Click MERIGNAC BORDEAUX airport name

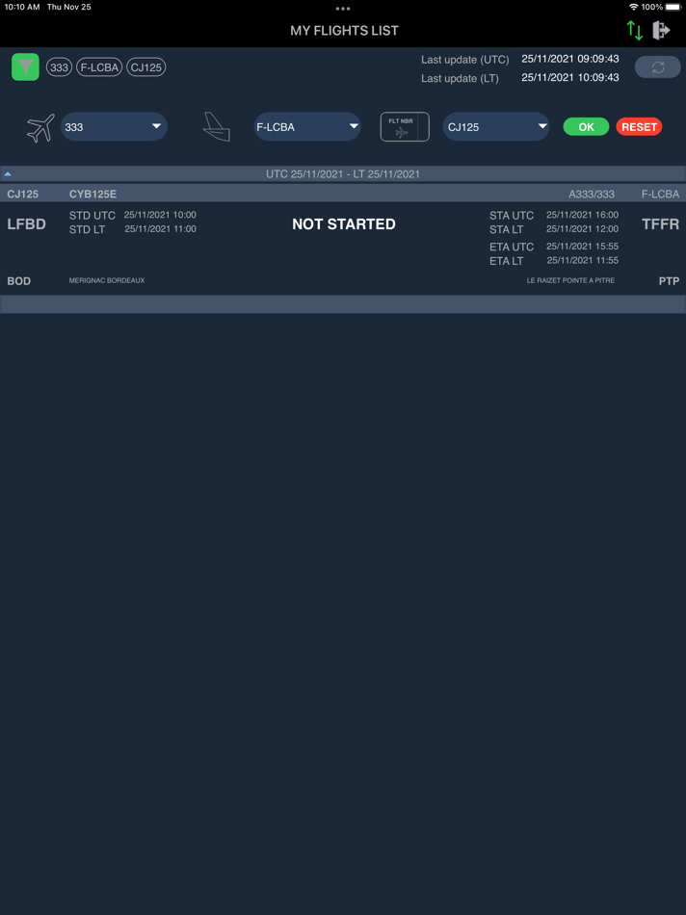pos(107,280)
